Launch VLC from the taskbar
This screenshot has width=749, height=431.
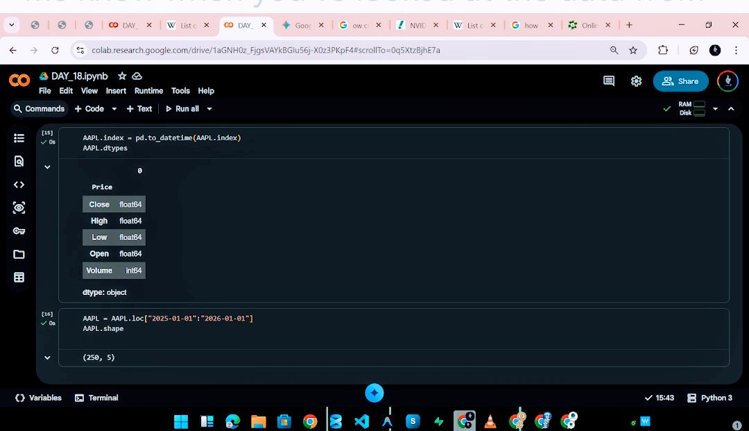490,421
